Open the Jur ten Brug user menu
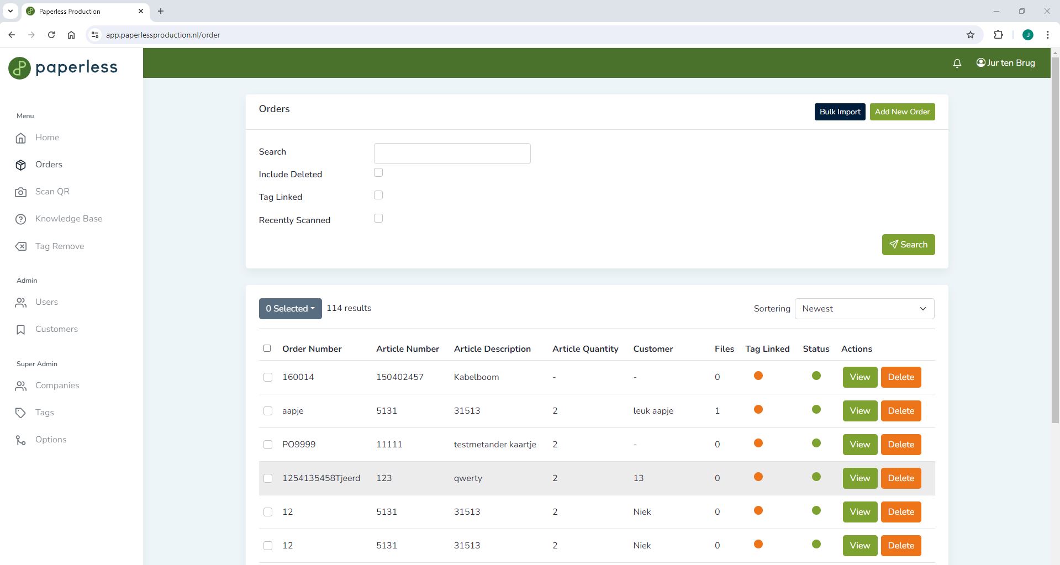This screenshot has height=565, width=1060. click(1005, 63)
